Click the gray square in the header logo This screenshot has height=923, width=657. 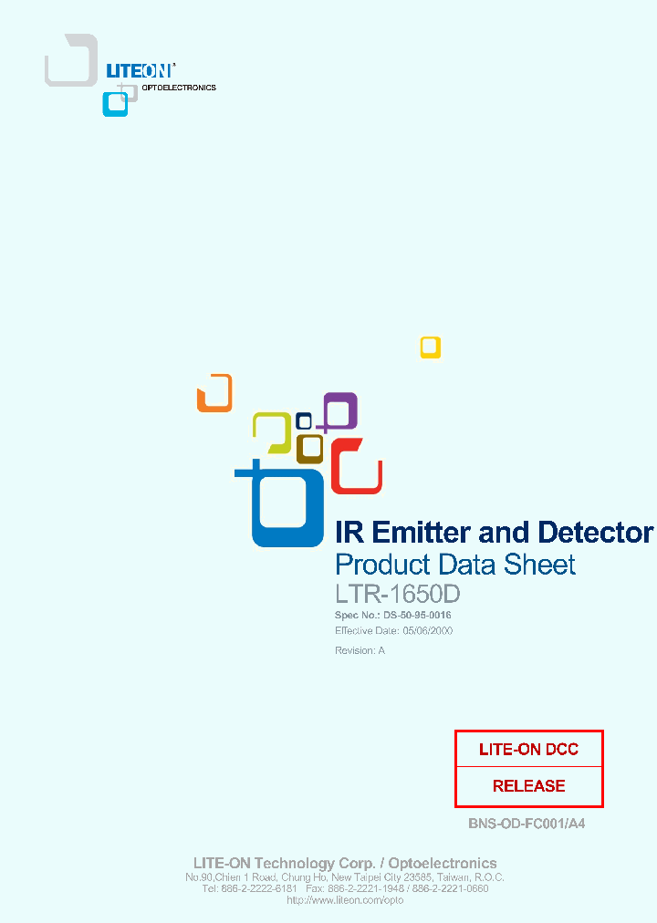pyautogui.click(x=70, y=60)
